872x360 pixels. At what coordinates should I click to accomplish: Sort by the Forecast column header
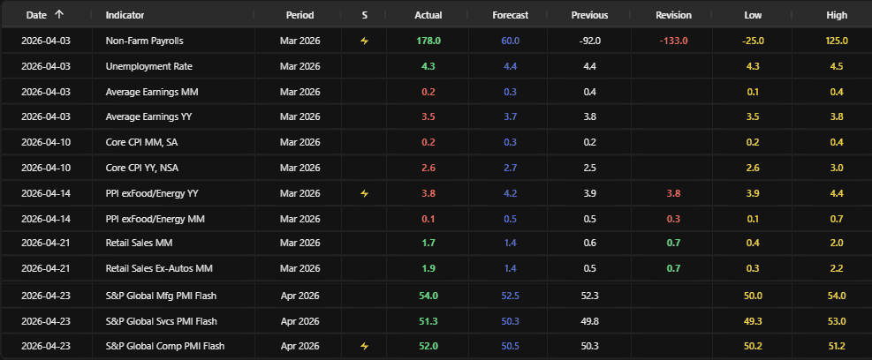[x=510, y=15]
